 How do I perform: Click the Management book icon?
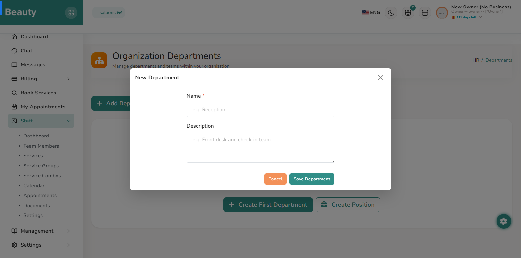click(14, 231)
